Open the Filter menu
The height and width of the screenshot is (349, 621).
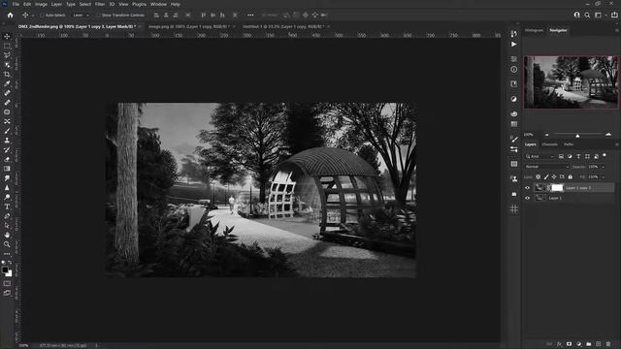[100, 4]
